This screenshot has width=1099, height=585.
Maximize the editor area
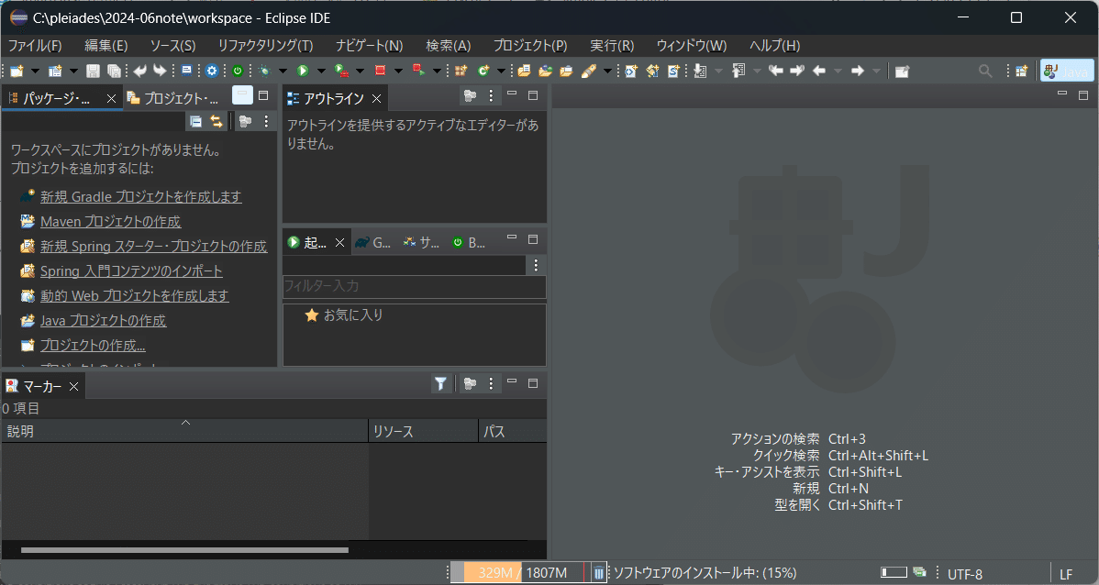1082,94
